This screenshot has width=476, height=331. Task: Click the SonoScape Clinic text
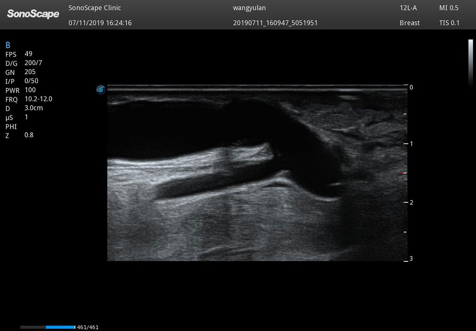pos(95,8)
